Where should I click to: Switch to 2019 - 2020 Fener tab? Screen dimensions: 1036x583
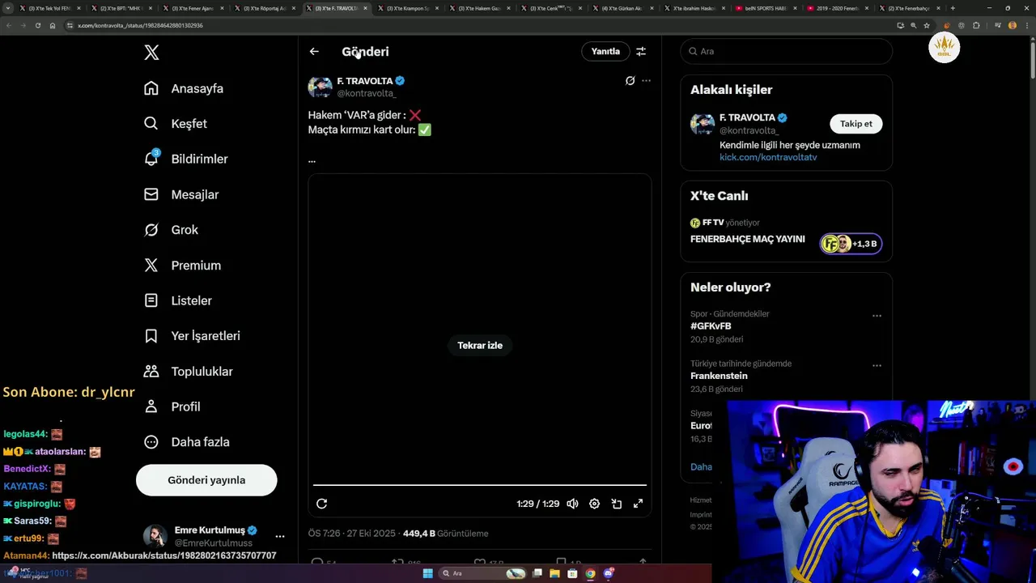tap(838, 8)
